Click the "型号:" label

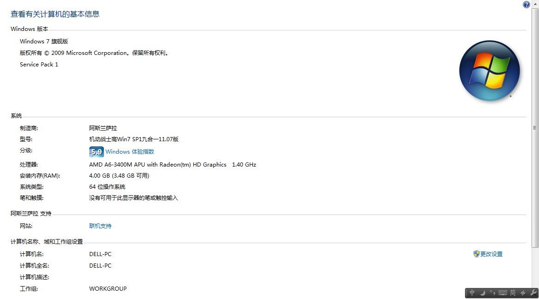(x=26, y=139)
